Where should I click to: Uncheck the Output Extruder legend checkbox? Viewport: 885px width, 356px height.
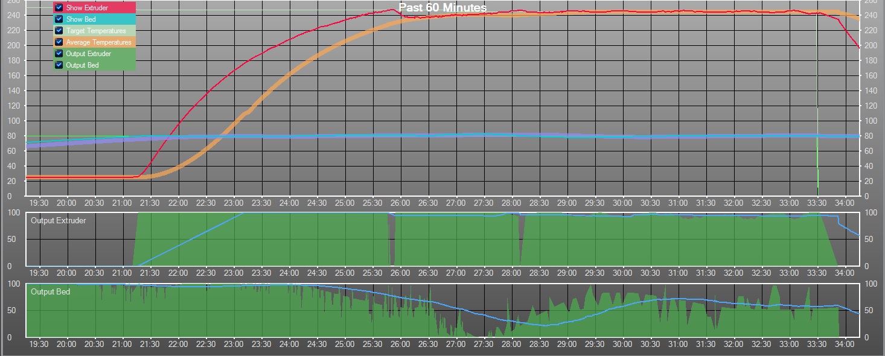tap(59, 54)
